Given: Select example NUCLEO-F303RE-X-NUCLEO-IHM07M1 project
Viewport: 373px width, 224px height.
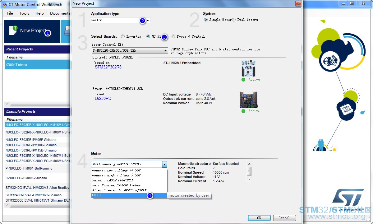Looking at the screenshot, I should [37, 156].
